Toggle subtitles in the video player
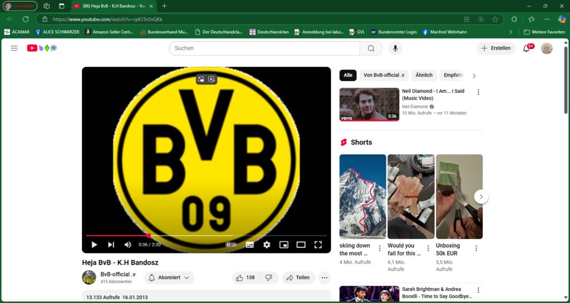The image size is (570, 303). point(250,245)
